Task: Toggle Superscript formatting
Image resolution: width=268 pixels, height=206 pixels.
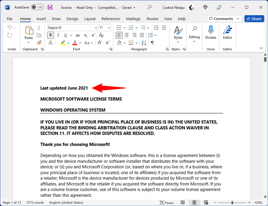Action: 93,35
